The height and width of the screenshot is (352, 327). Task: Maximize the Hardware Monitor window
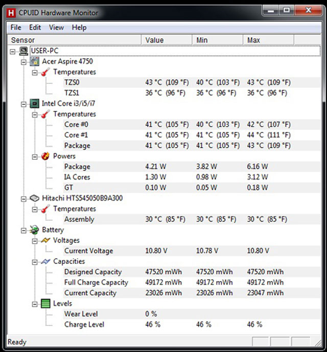287,11
